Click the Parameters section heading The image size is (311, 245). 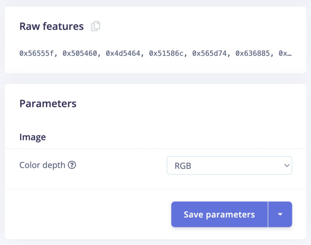pos(48,103)
